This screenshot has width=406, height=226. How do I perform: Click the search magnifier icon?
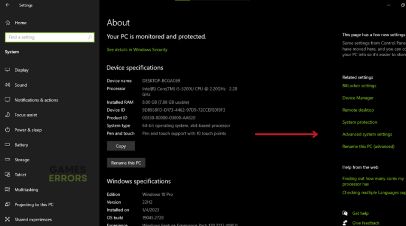click(x=90, y=37)
